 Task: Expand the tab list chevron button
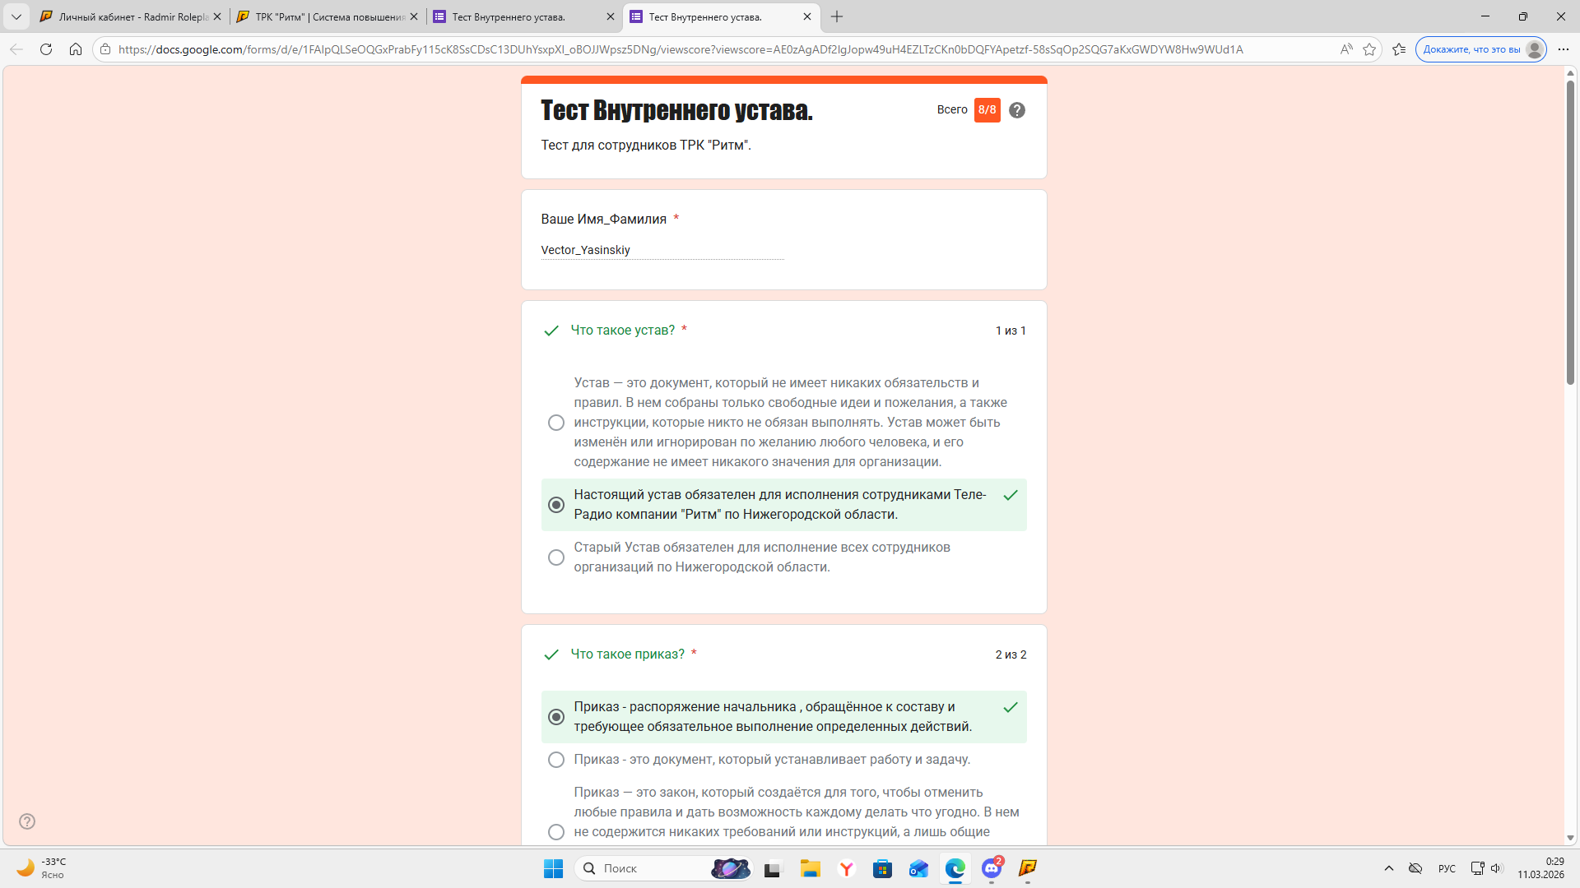(x=16, y=16)
